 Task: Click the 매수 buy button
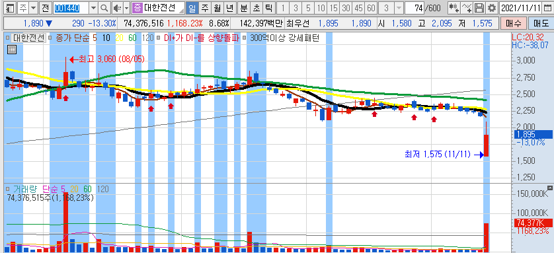pos(513,24)
